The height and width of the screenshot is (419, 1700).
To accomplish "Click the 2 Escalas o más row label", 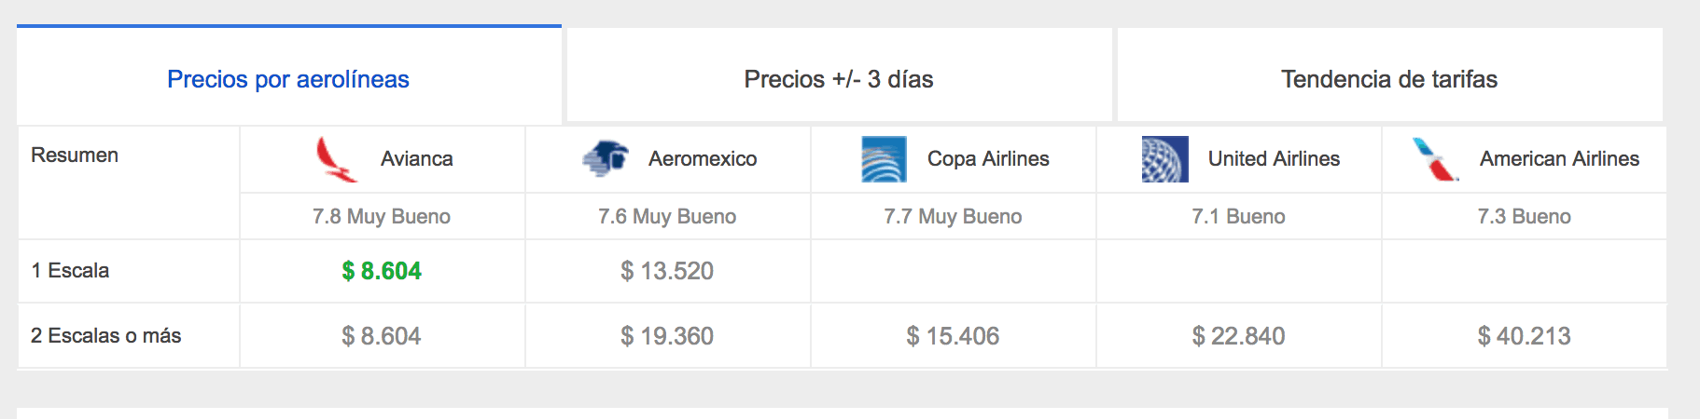I will pos(105,336).
